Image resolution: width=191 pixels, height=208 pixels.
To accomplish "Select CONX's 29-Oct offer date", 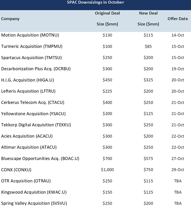I will (x=178, y=170).
